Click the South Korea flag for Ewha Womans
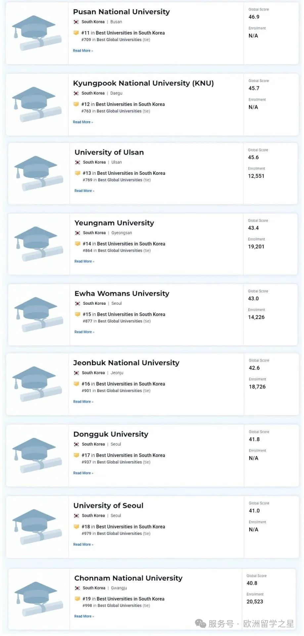 coord(78,303)
